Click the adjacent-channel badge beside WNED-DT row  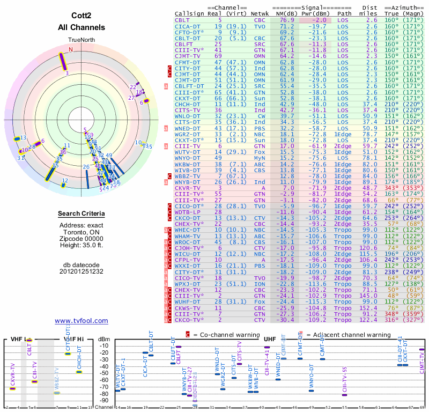click(166, 128)
